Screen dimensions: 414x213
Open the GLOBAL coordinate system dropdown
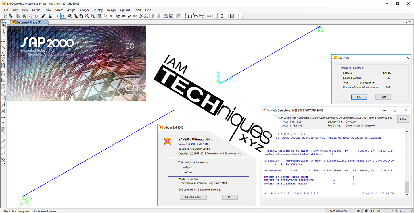point(382,211)
